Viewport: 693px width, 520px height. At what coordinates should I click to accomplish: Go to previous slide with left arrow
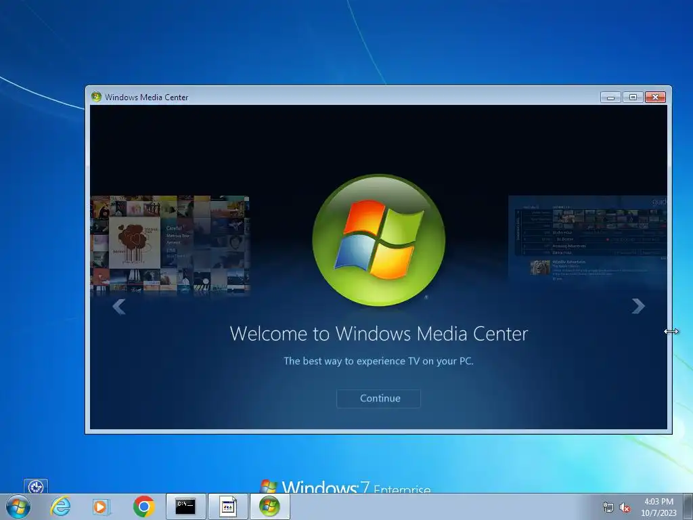point(119,307)
